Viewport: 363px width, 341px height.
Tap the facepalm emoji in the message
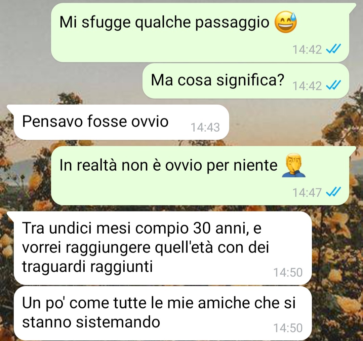[x=293, y=165]
